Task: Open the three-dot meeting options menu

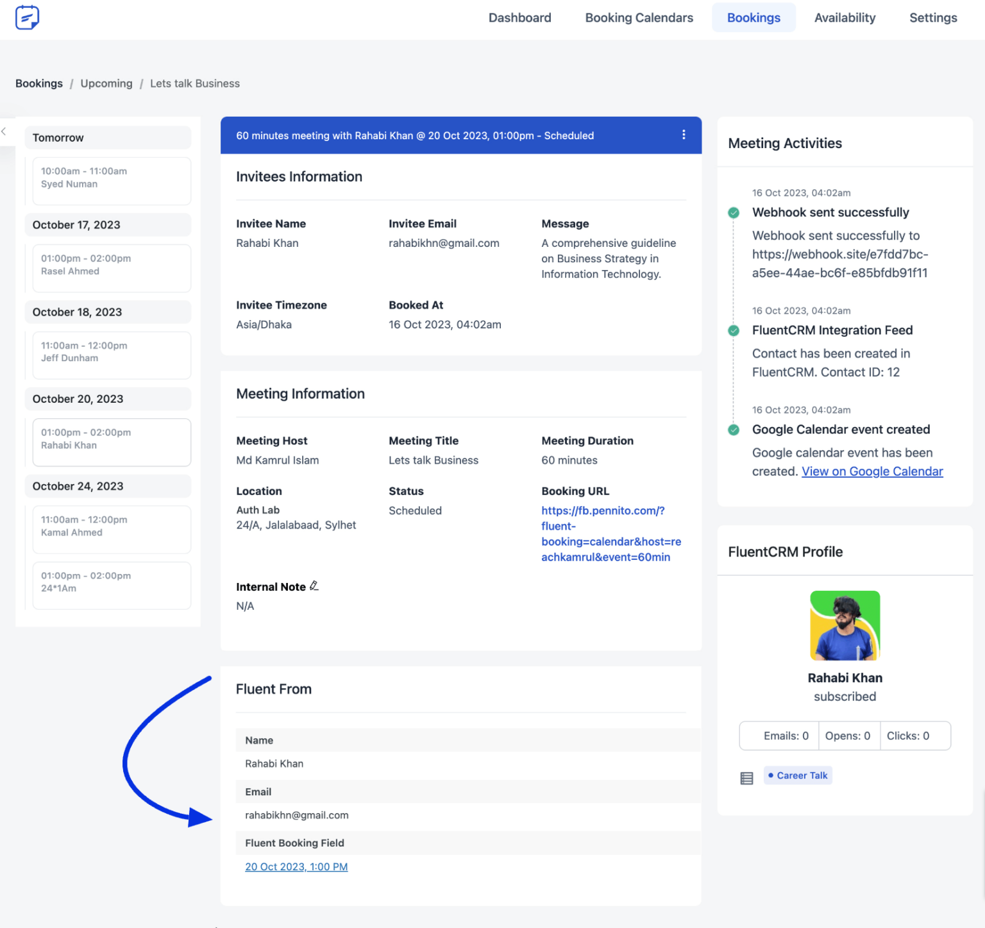Action: click(684, 135)
